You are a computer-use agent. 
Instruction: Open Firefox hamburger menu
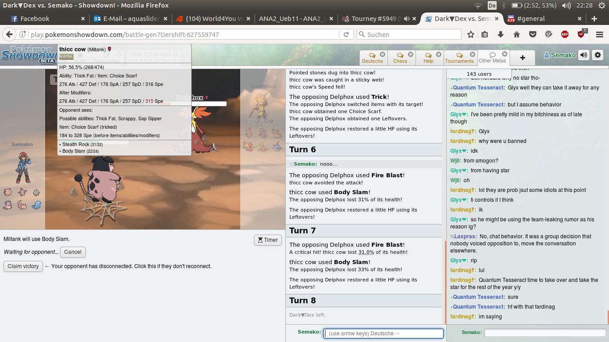(x=599, y=34)
